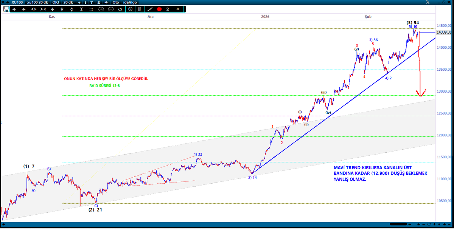454x229 pixels.
Task: Click the right arrow title bar button
Action: tap(106, 3)
